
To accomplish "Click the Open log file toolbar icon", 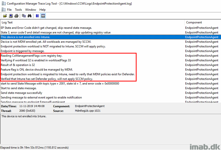I will pyautogui.click(x=5, y=16).
